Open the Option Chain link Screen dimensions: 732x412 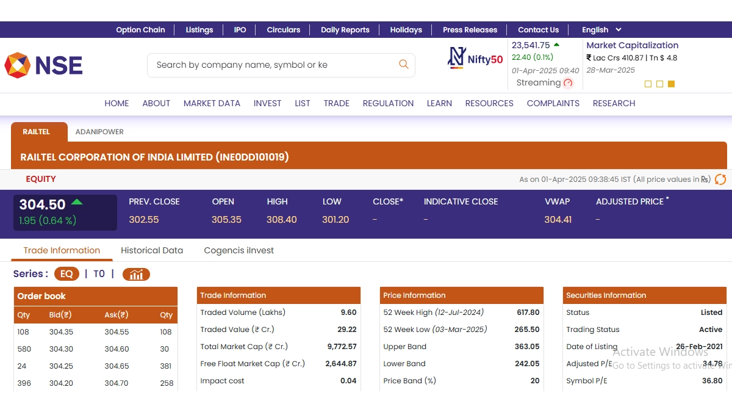coord(140,29)
